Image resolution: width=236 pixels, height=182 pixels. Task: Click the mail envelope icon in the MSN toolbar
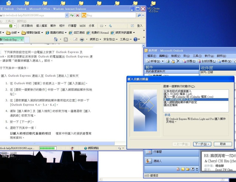[101, 26]
